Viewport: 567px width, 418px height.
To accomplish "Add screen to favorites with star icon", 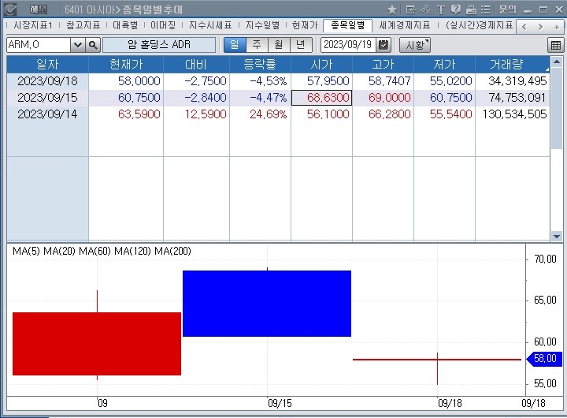I will click(x=391, y=9).
